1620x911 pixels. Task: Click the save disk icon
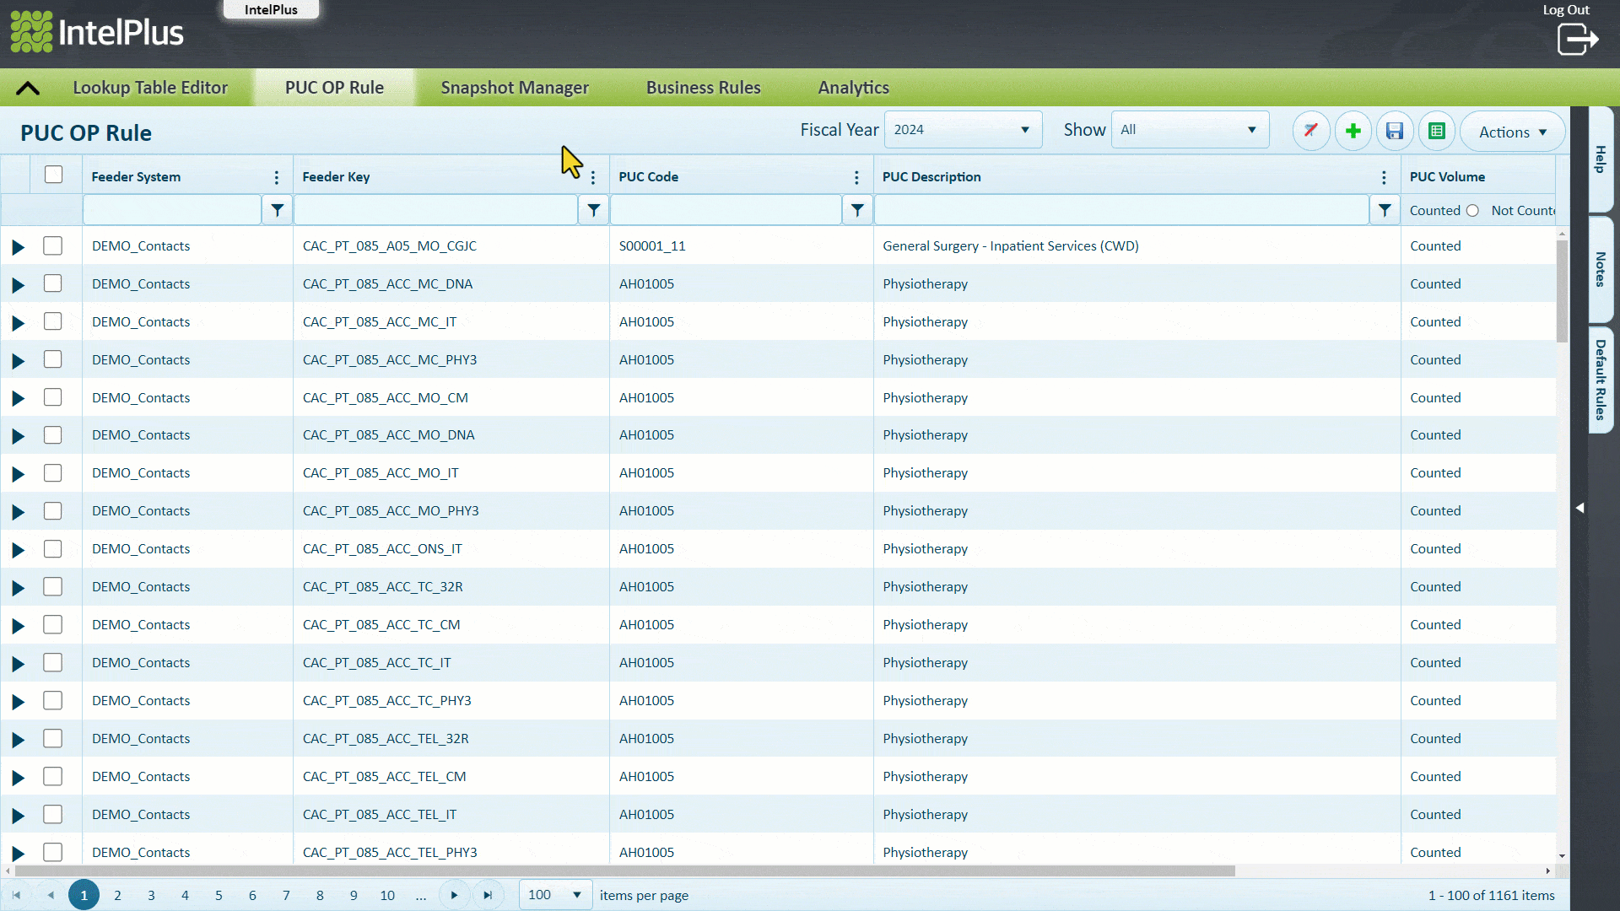[1395, 131]
